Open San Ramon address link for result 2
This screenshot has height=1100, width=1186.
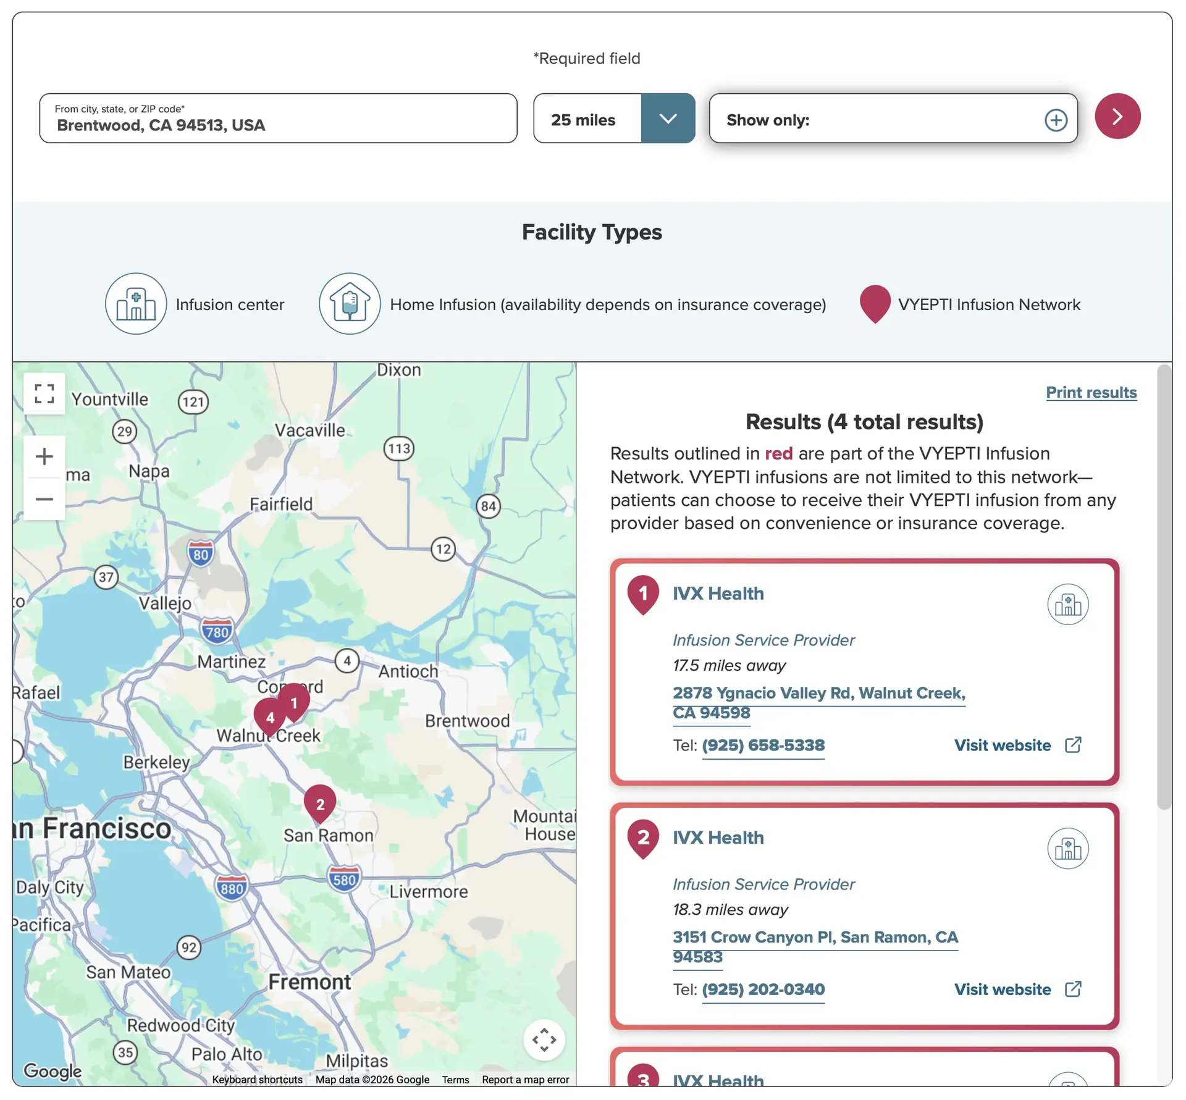[815, 946]
